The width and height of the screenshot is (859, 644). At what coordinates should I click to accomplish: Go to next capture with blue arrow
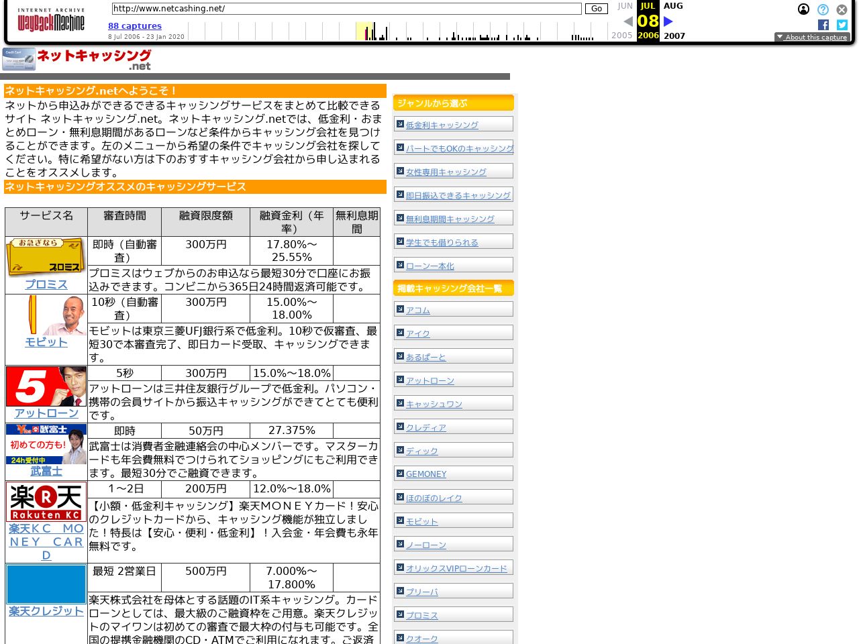click(668, 21)
